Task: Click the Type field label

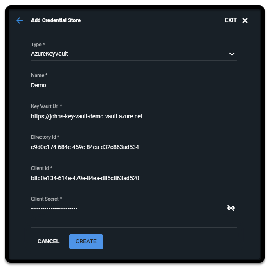Action: click(38, 45)
